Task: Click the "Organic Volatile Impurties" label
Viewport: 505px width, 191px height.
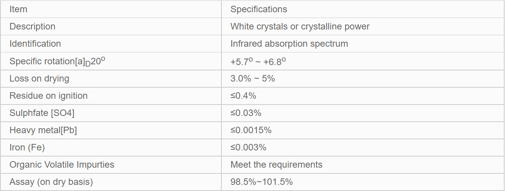Action: pyautogui.click(x=62, y=165)
